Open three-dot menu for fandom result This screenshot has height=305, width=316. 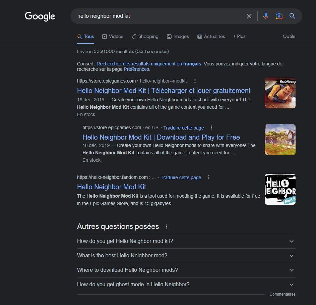coord(208,177)
